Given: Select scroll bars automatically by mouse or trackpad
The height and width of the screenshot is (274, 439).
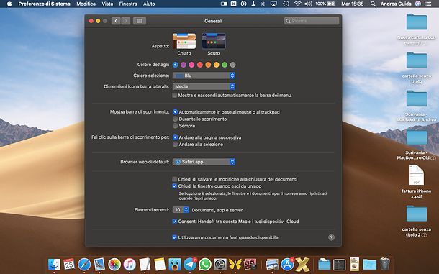Looking at the screenshot, I should (176, 112).
